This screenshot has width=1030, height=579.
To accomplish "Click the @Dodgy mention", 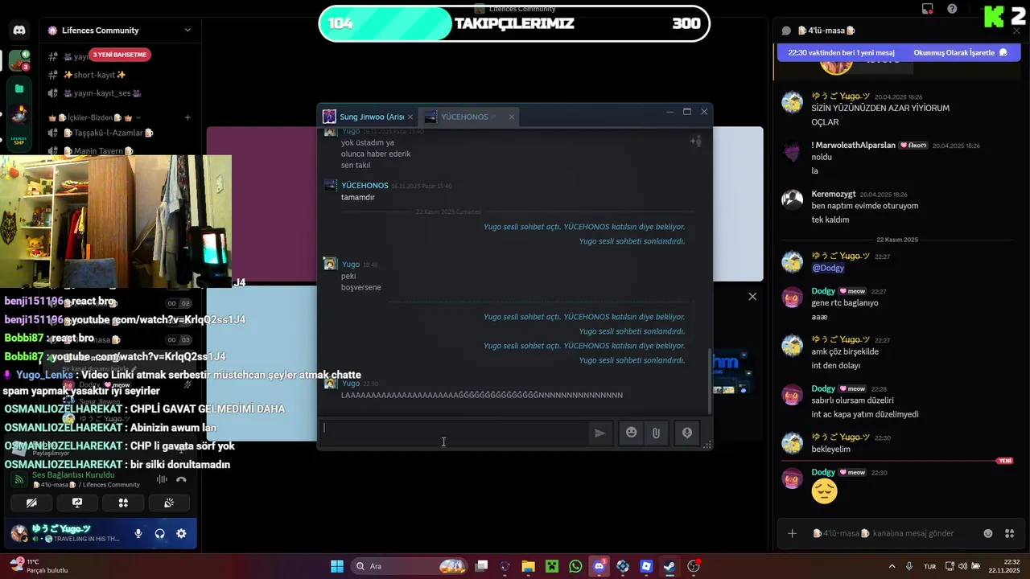I will tap(828, 268).
